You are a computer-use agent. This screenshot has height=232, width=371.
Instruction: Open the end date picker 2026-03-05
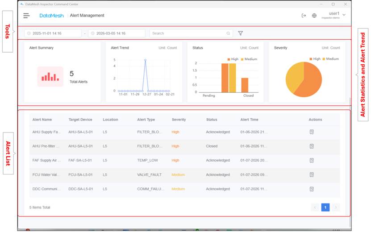(x=116, y=33)
